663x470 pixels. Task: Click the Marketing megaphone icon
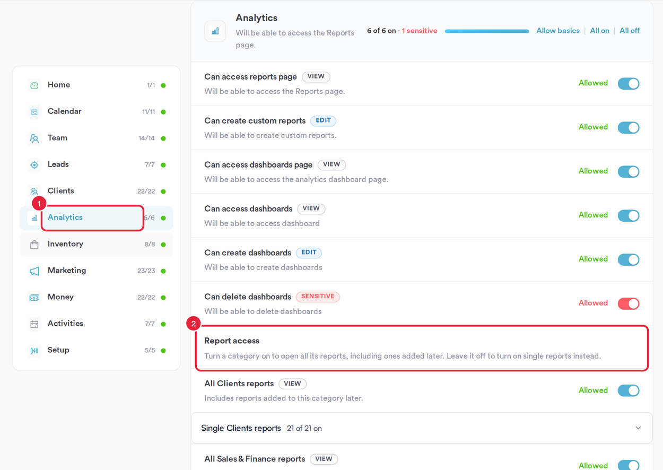point(34,271)
